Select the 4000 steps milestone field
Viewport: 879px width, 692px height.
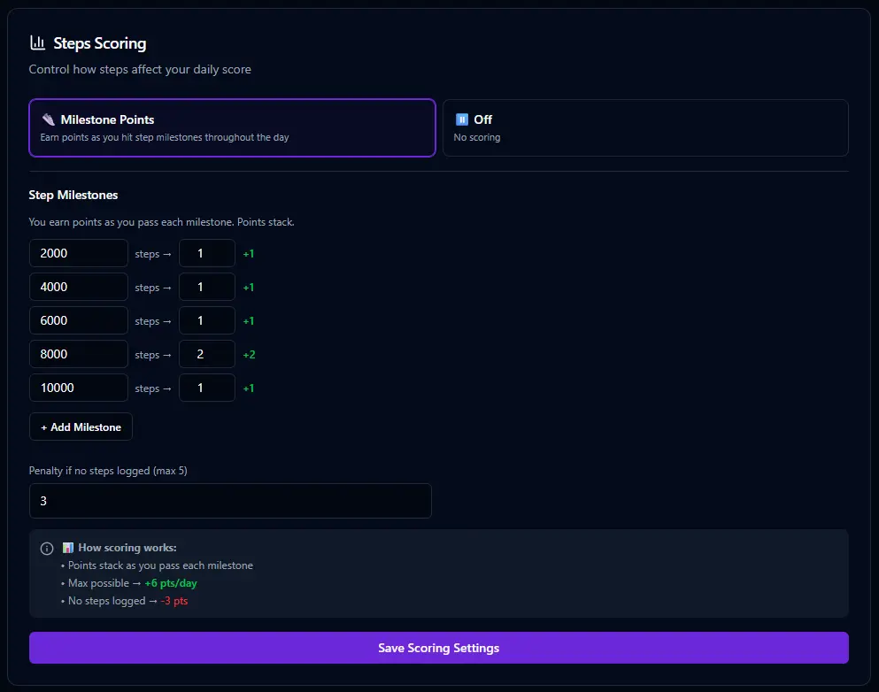[x=78, y=287]
